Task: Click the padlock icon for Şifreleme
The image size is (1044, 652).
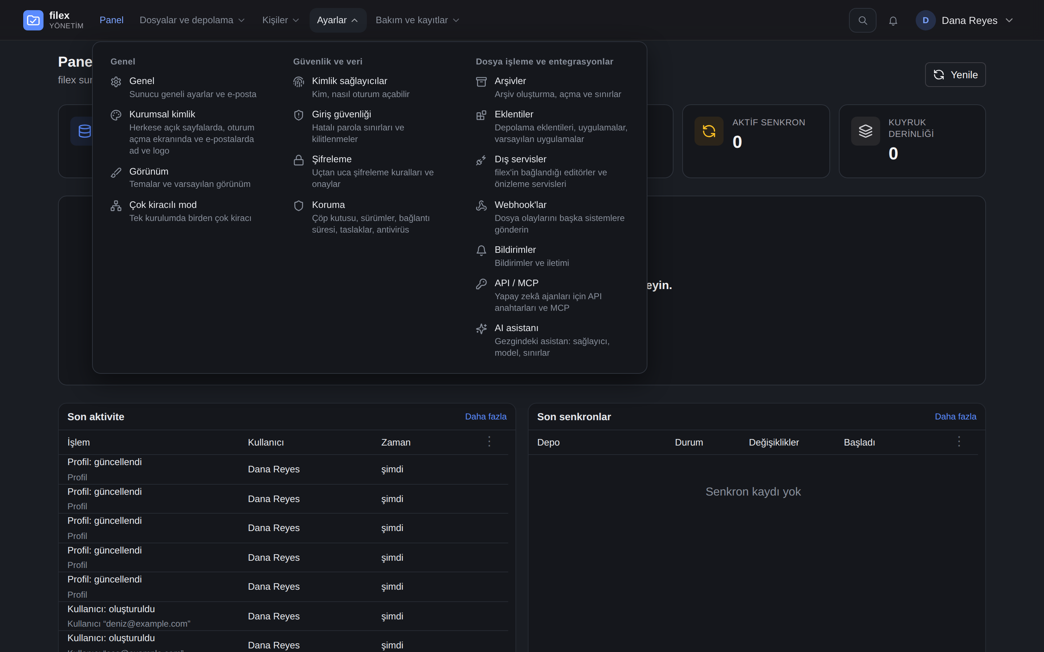Action: 299,160
